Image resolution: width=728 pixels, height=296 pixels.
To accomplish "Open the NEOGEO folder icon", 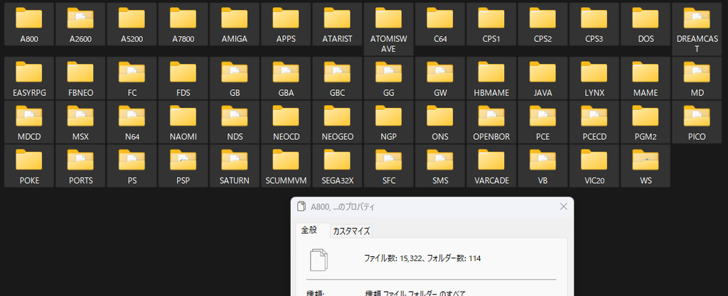I will [338, 116].
